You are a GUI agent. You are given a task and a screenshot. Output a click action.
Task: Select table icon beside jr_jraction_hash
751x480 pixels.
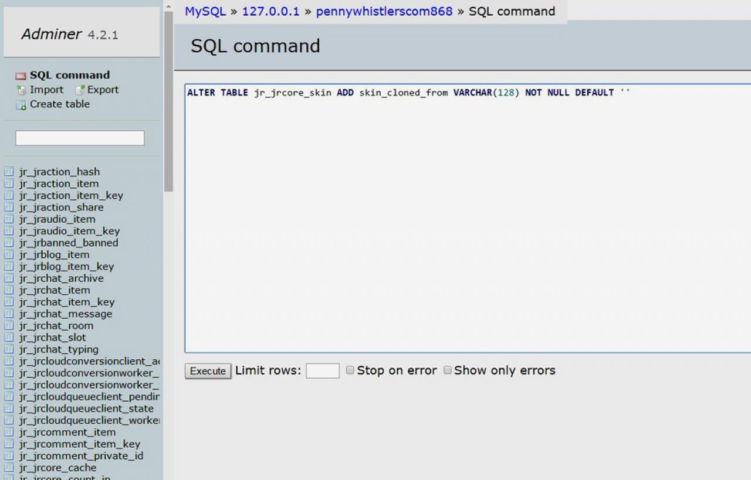(9, 172)
